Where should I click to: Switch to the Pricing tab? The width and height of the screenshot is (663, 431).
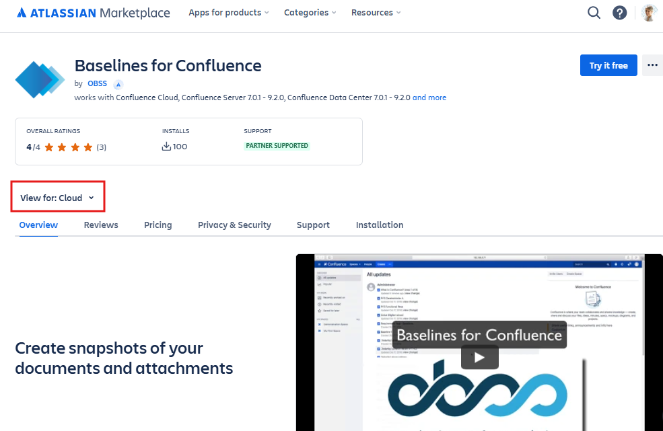pos(158,225)
